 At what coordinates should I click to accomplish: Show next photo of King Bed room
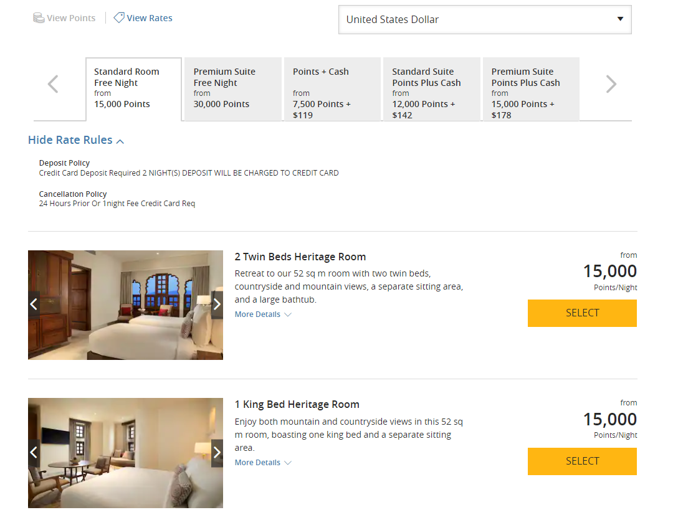(x=217, y=453)
